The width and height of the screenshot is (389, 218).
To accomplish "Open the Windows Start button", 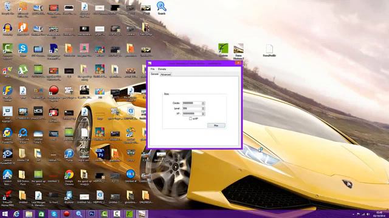I will [x=5, y=214].
